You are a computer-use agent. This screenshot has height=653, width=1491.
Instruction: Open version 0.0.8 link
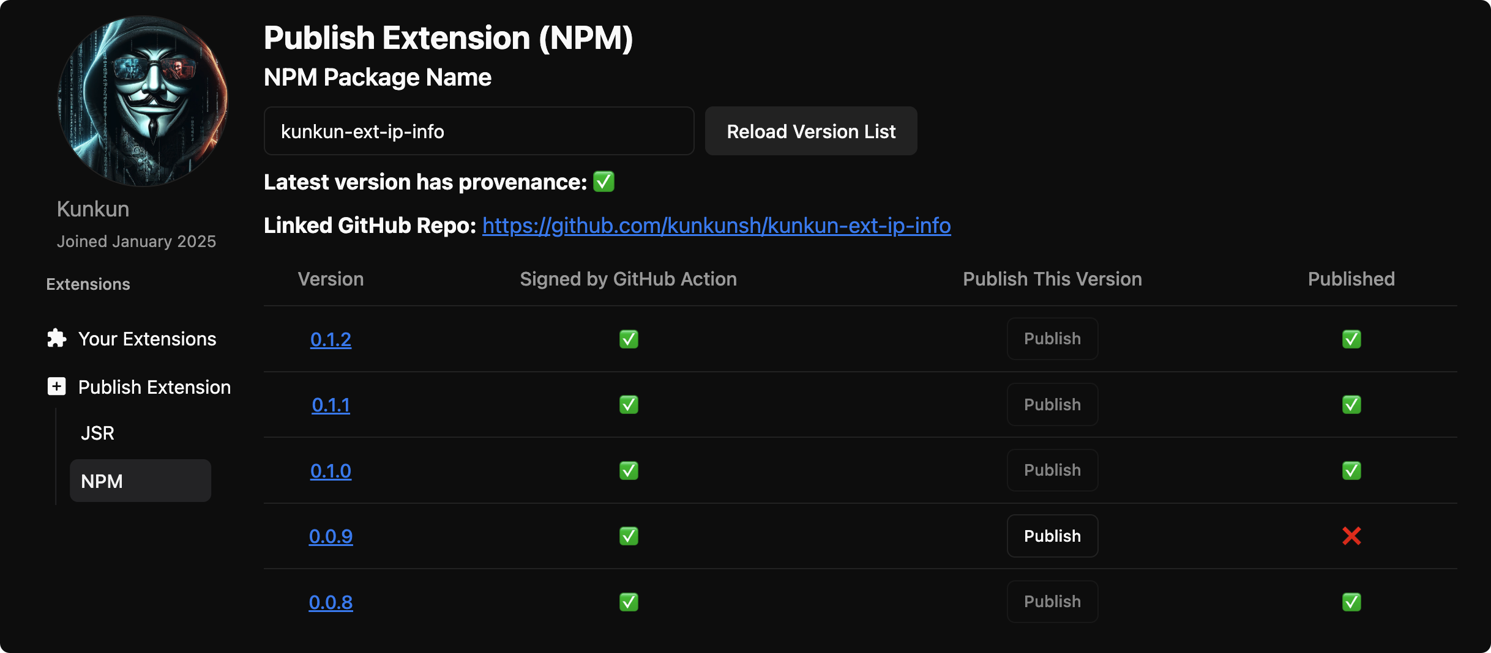click(331, 602)
